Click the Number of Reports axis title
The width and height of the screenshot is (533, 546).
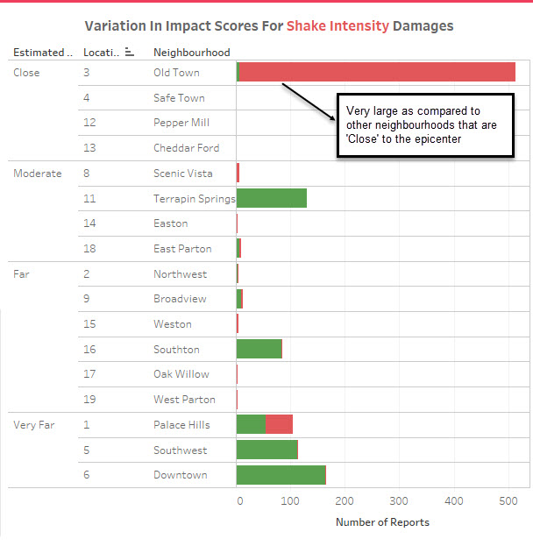382,522
